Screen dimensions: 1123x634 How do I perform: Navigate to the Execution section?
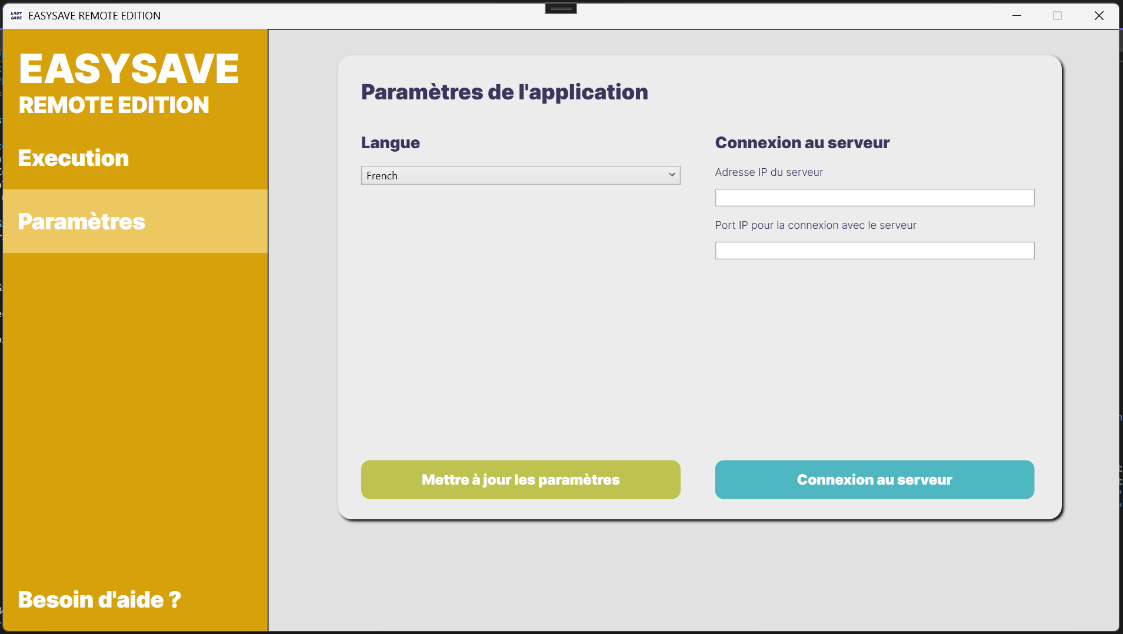click(x=74, y=158)
